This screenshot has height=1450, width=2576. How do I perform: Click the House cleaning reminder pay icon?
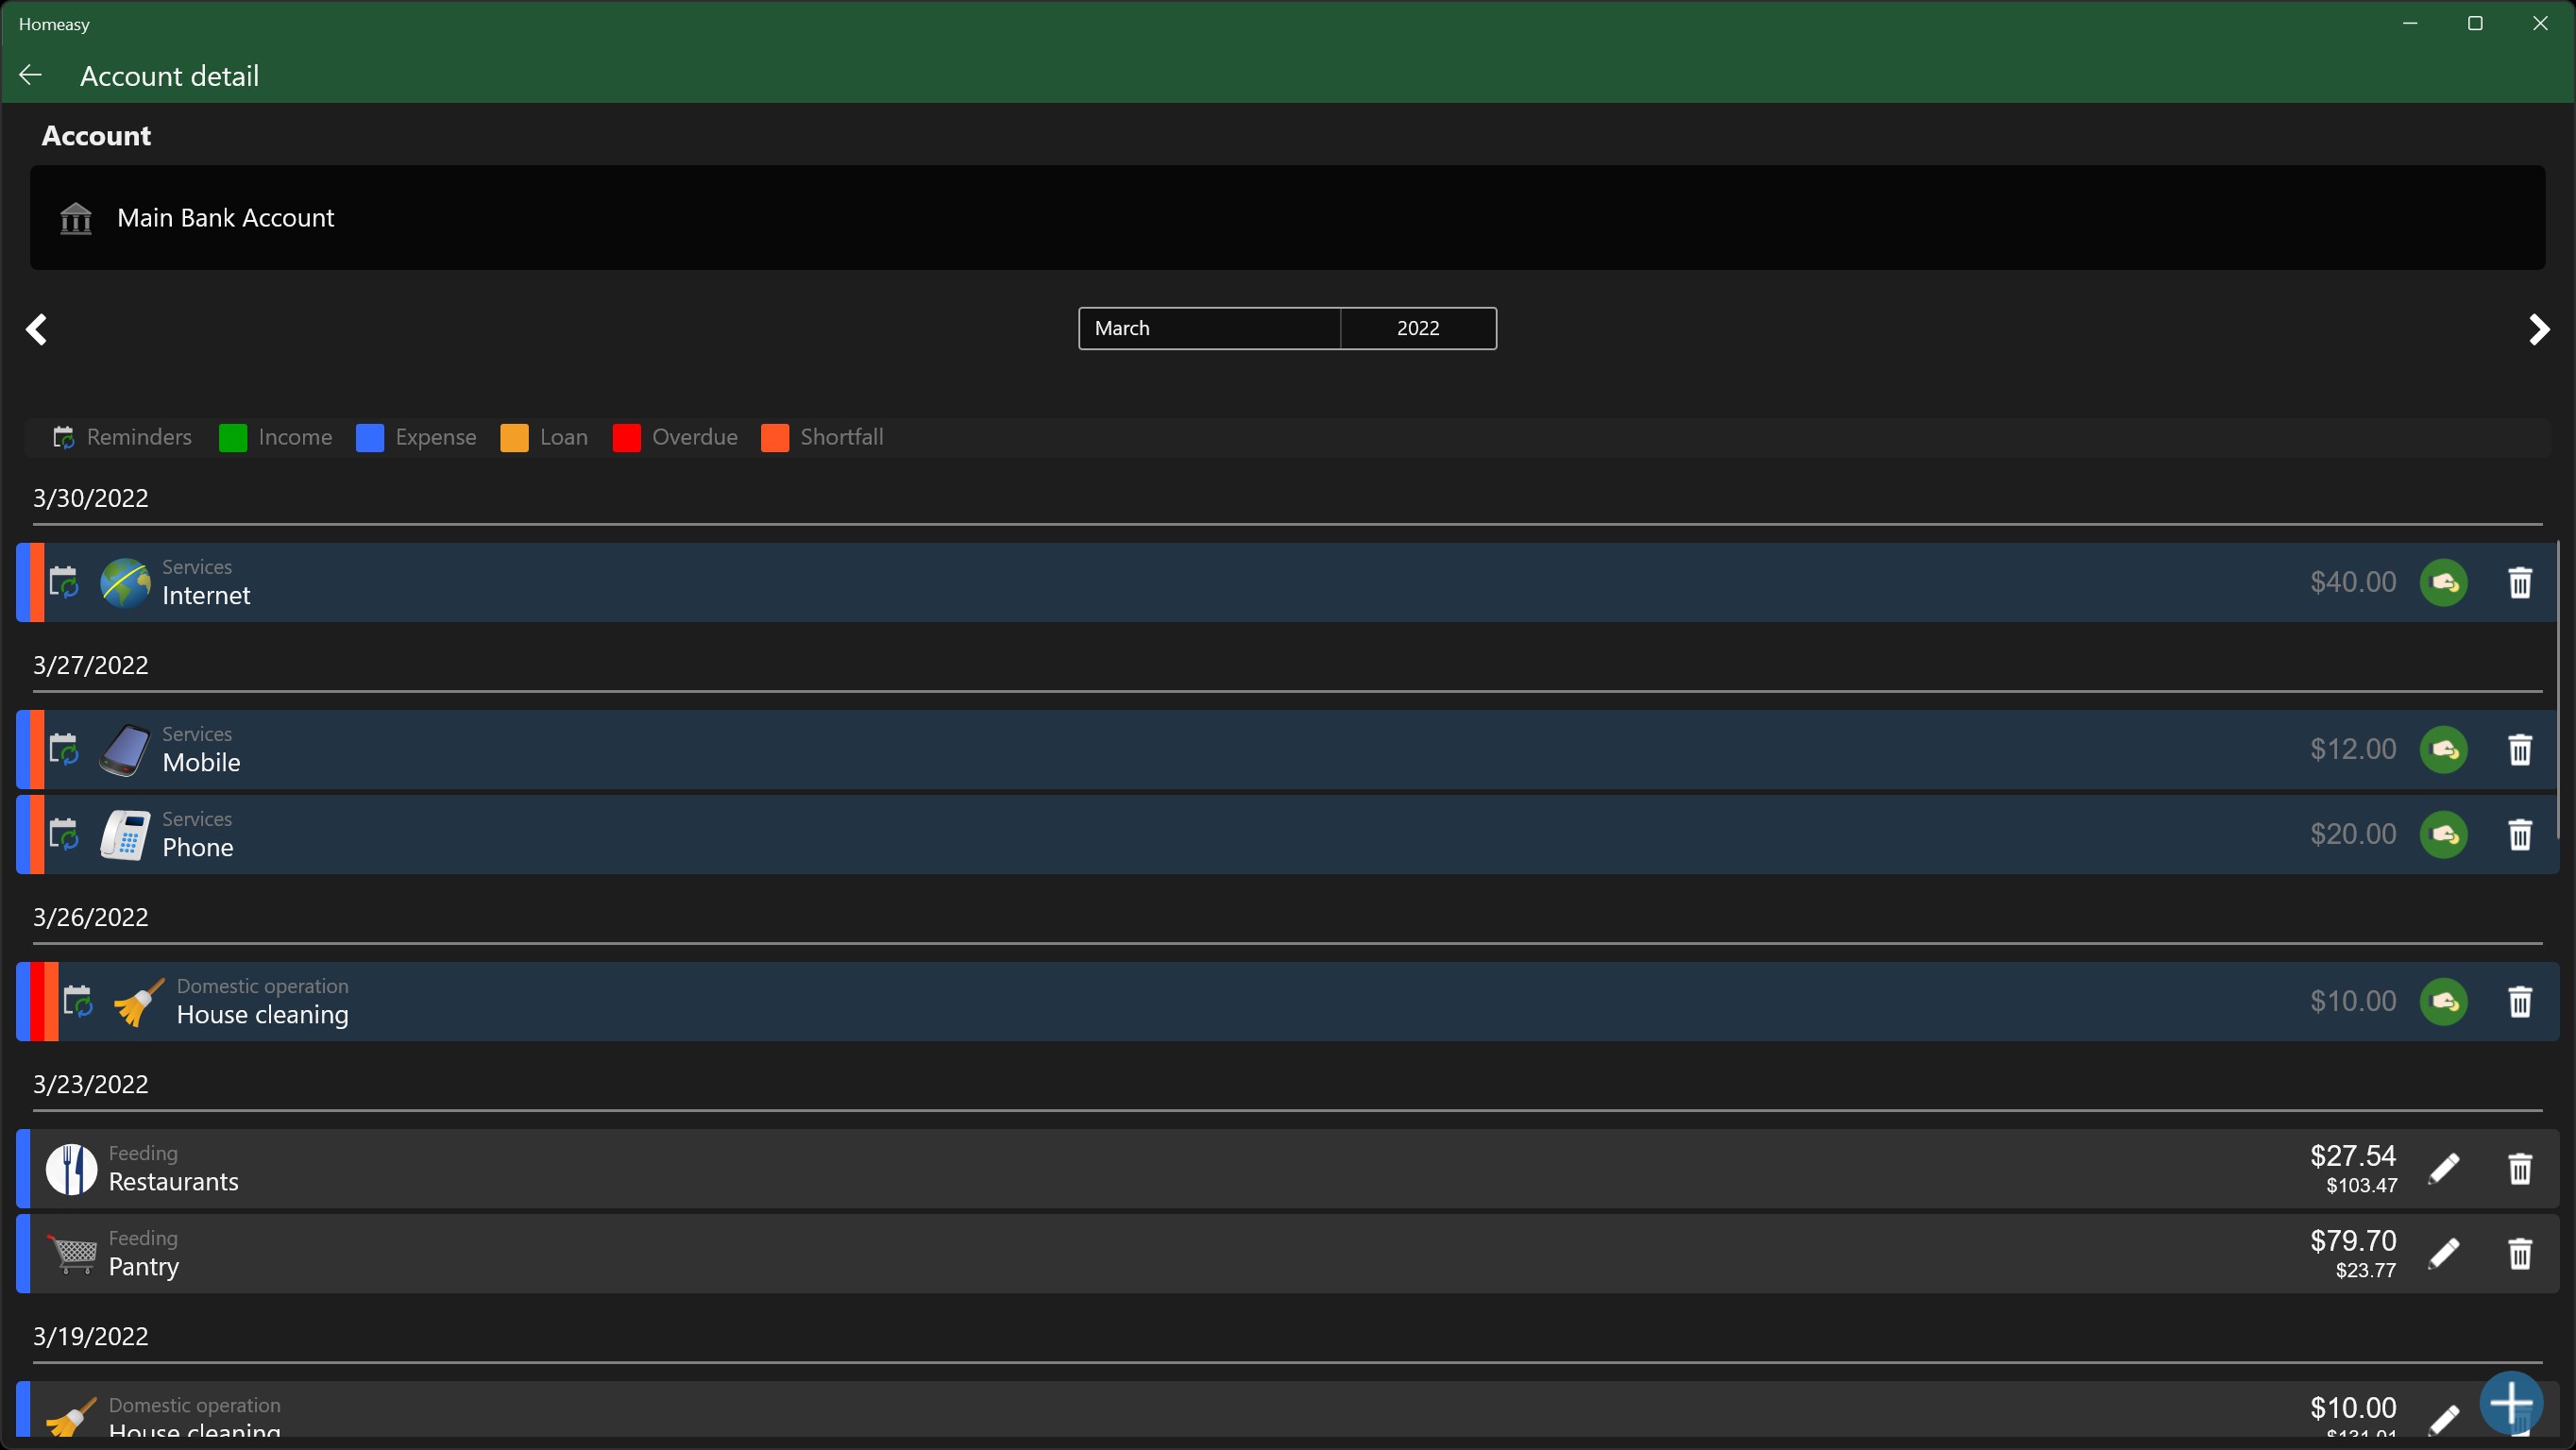(x=2443, y=1001)
